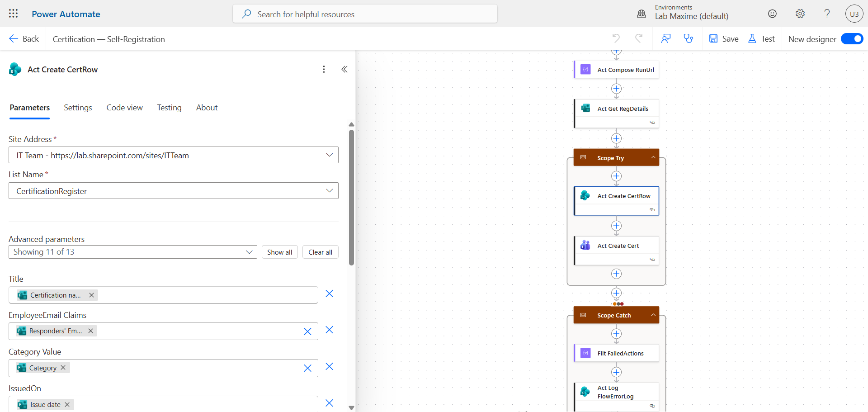868x412 pixels.
Task: Collapse the action details panel
Action: pos(344,69)
